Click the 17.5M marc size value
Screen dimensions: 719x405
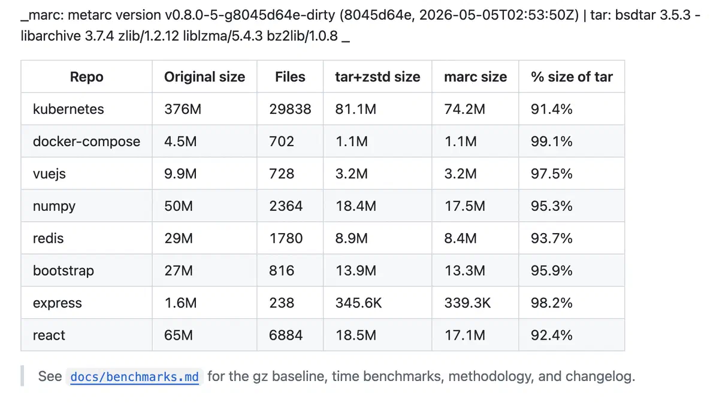465,206
